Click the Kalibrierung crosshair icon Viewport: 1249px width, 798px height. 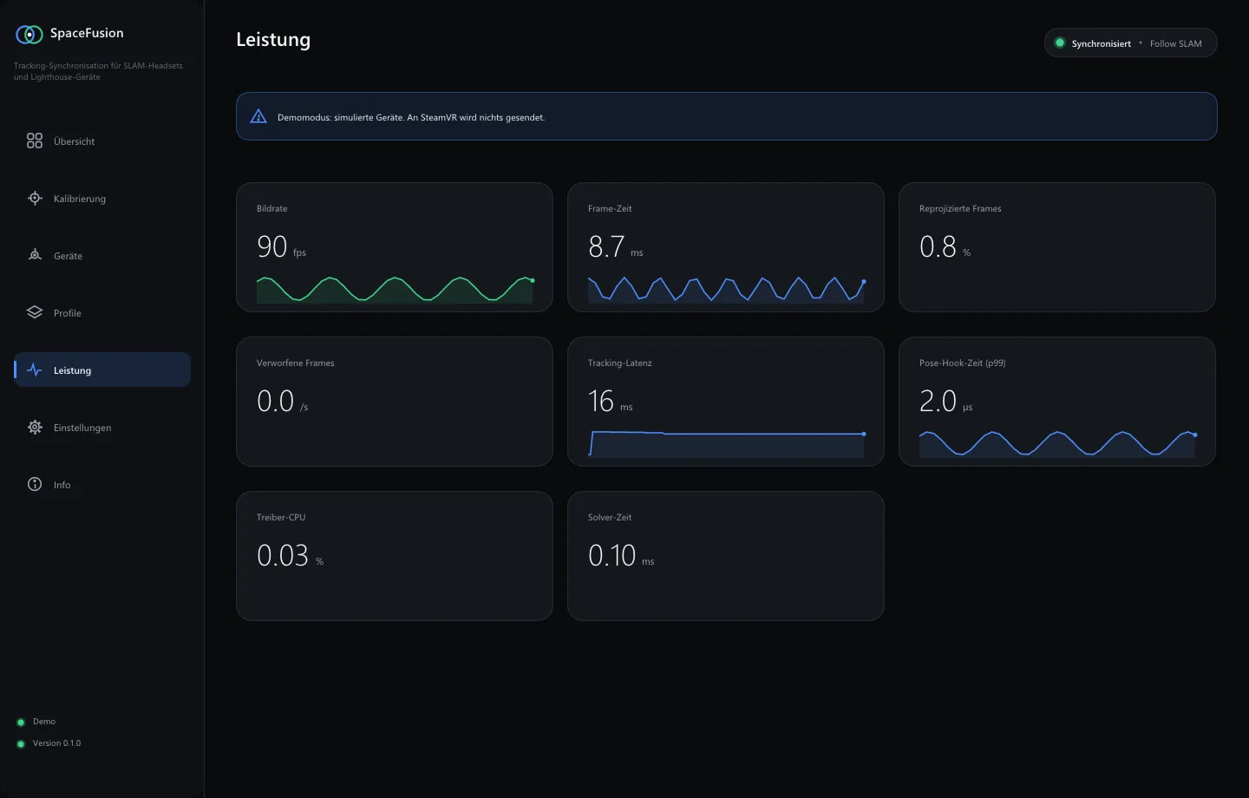click(35, 198)
